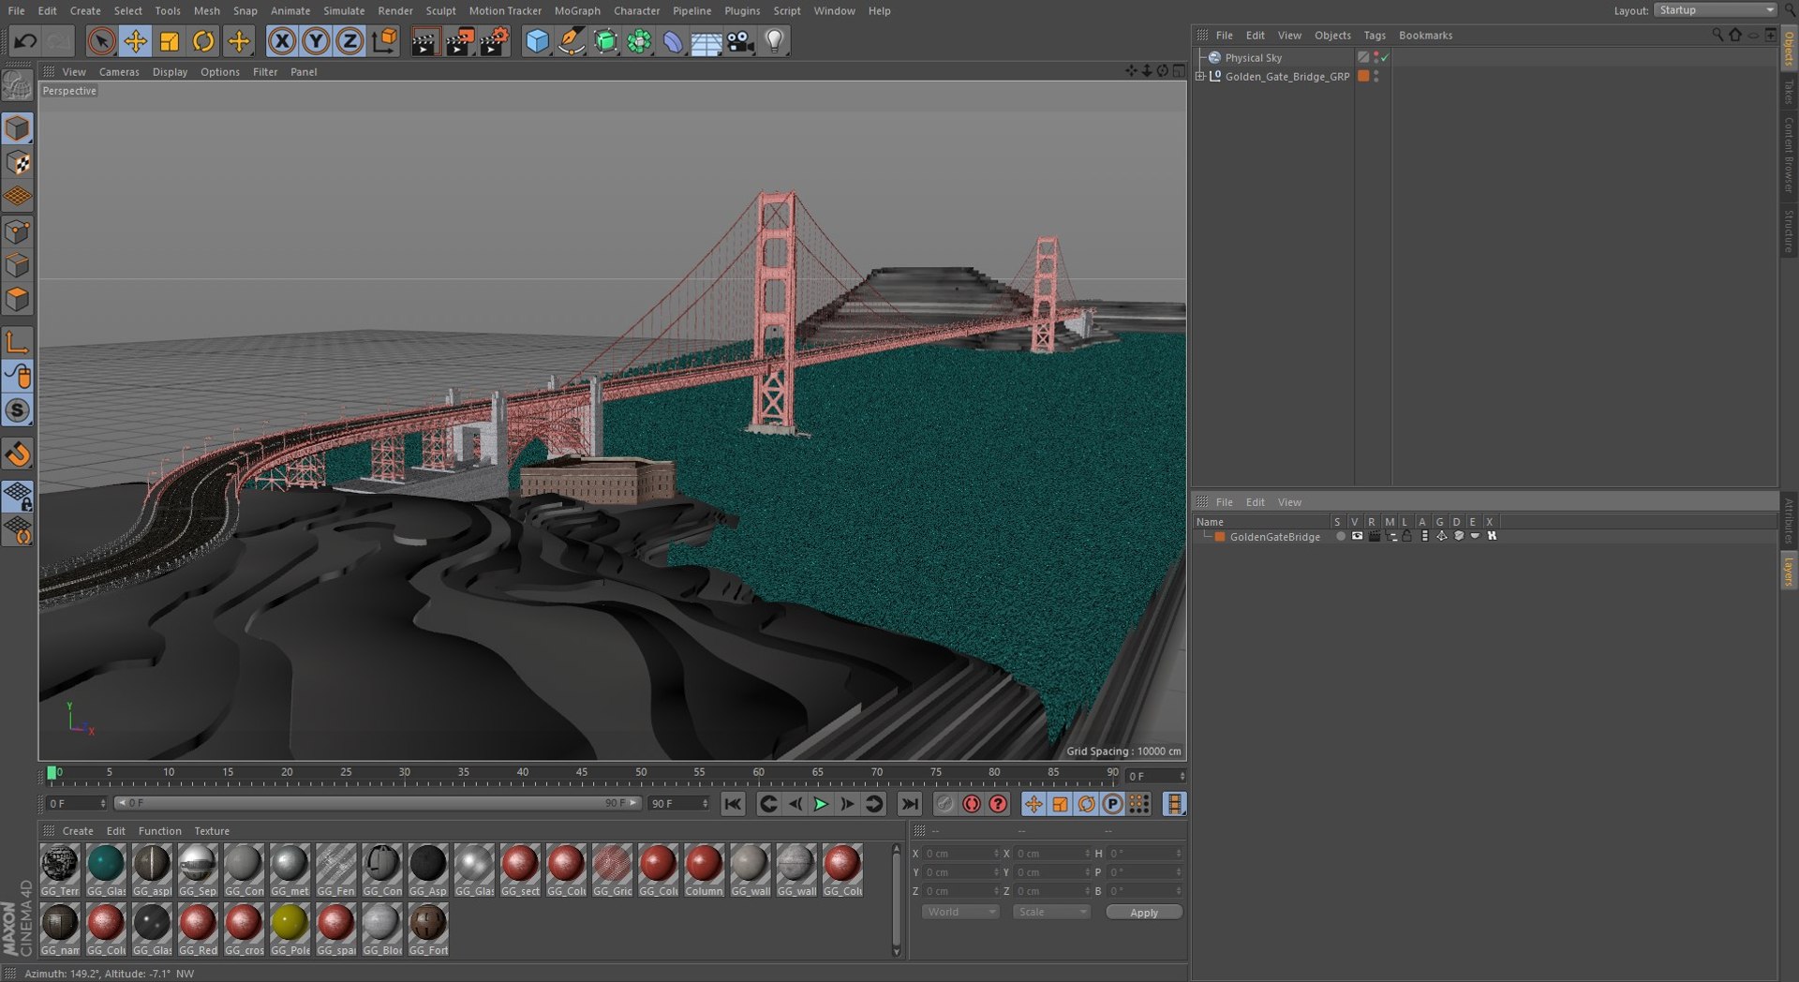Click the timeline preview range slider
The image size is (1799, 982).
pos(378,803)
